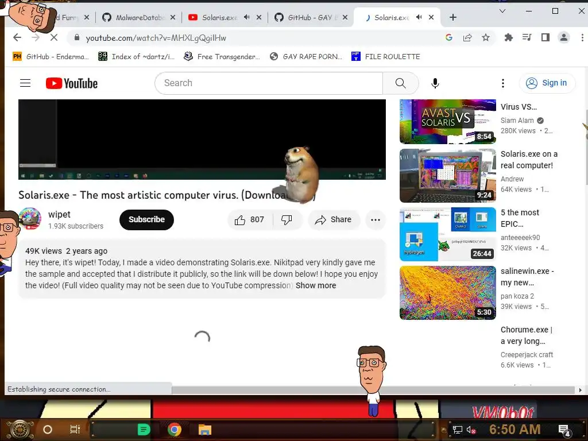Screen dimensions: 588x441
Task: Open the Windows Start button
Action: point(21,430)
